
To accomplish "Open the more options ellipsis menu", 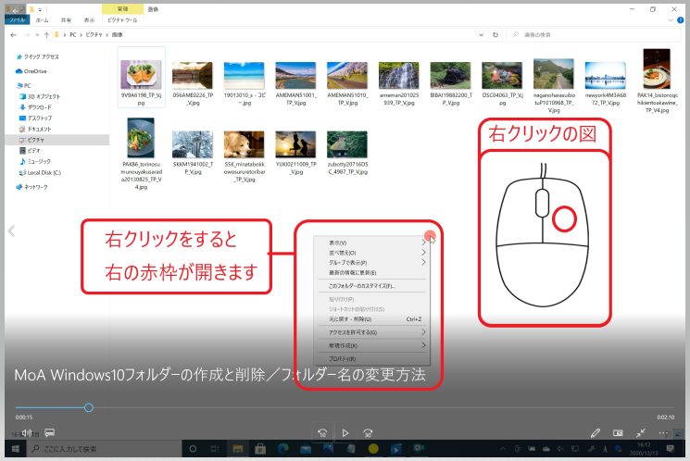I will [x=663, y=432].
